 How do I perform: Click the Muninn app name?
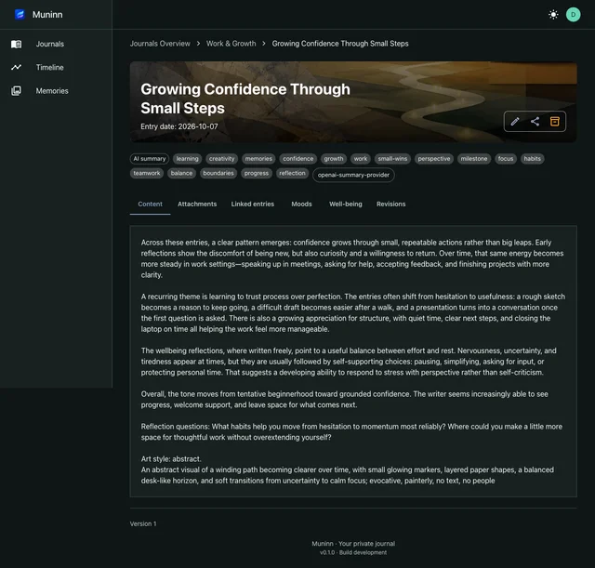[47, 15]
